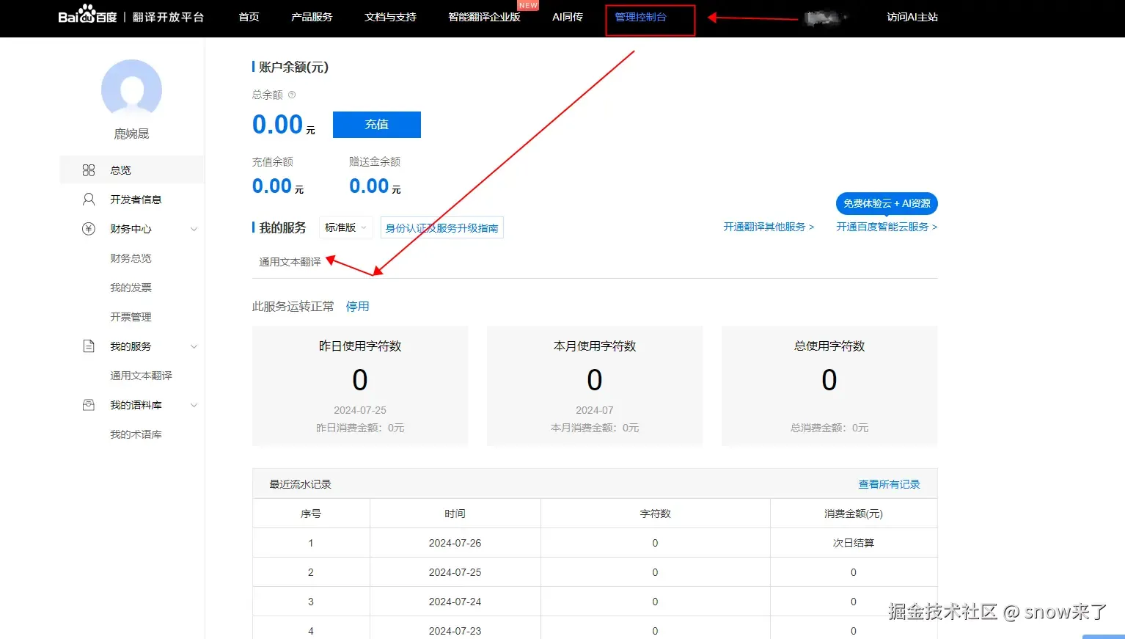Open 我的发票 in the sidebar
1125x639 pixels.
(x=131, y=288)
